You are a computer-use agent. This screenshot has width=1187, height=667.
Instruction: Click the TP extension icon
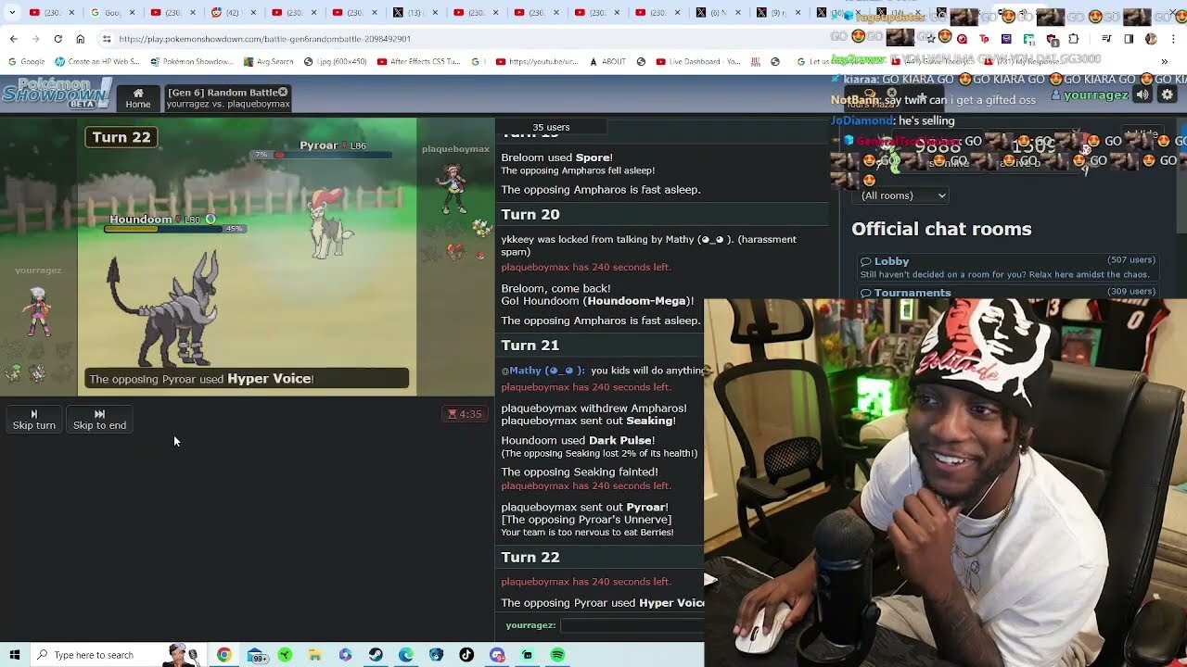tap(984, 39)
